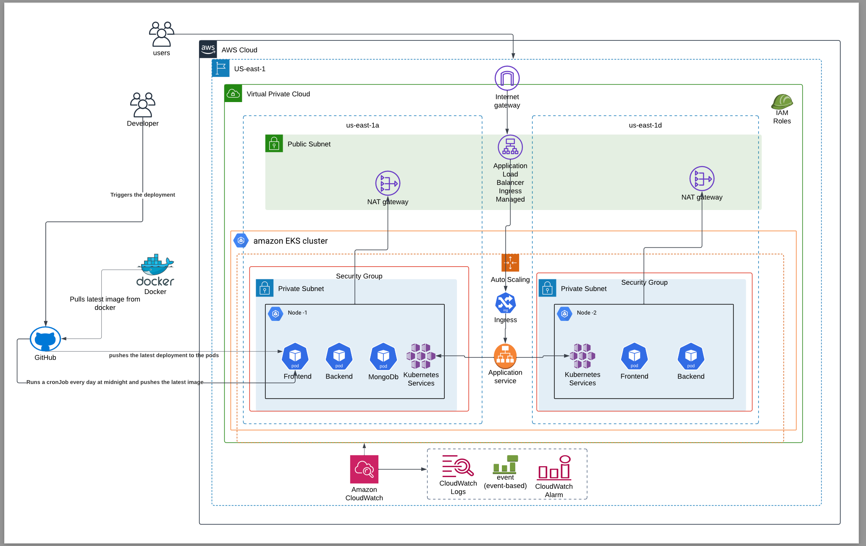Select the Application service icon
Viewport: 866px width, 546px height.
(x=505, y=356)
